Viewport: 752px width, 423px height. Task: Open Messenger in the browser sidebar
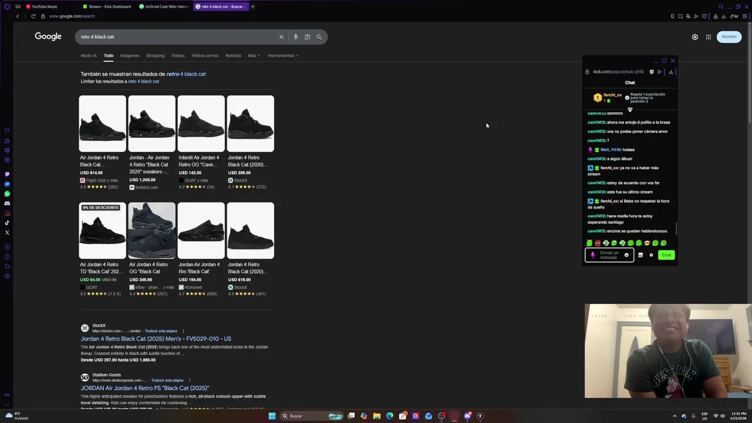coord(7,184)
